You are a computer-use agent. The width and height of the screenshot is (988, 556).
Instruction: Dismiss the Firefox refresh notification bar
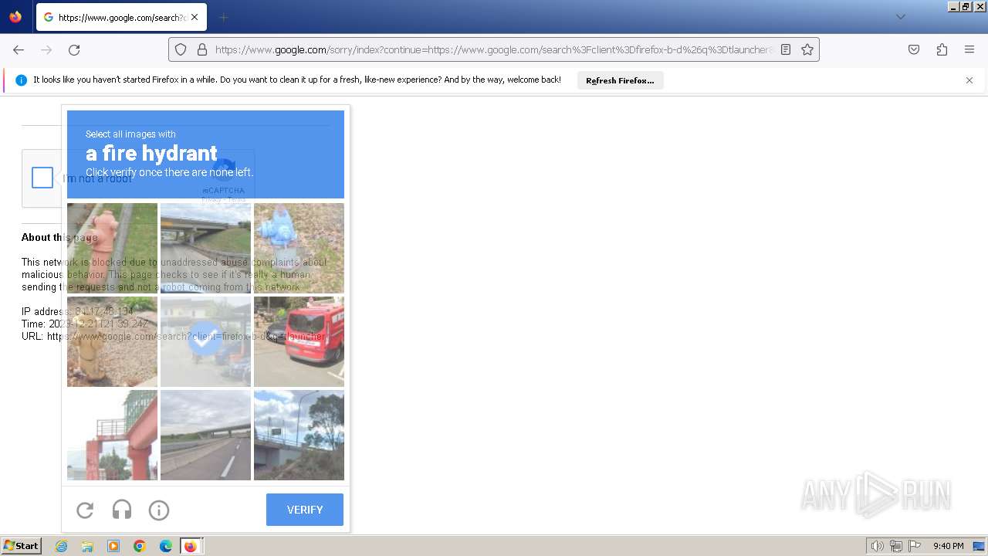[969, 80]
